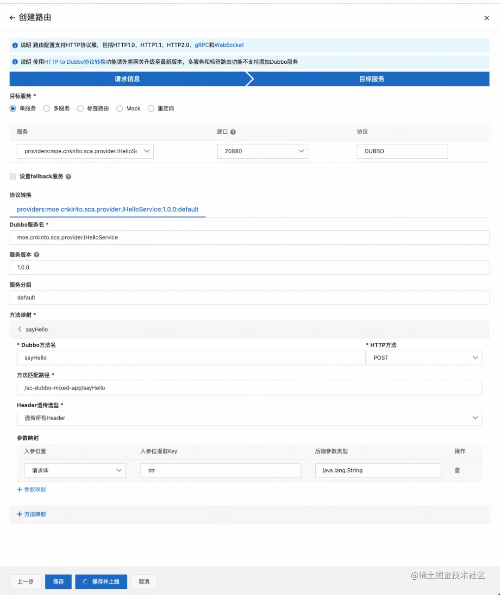
Task: Enable the 设置fallback服务 checkbox
Action: coord(13,177)
